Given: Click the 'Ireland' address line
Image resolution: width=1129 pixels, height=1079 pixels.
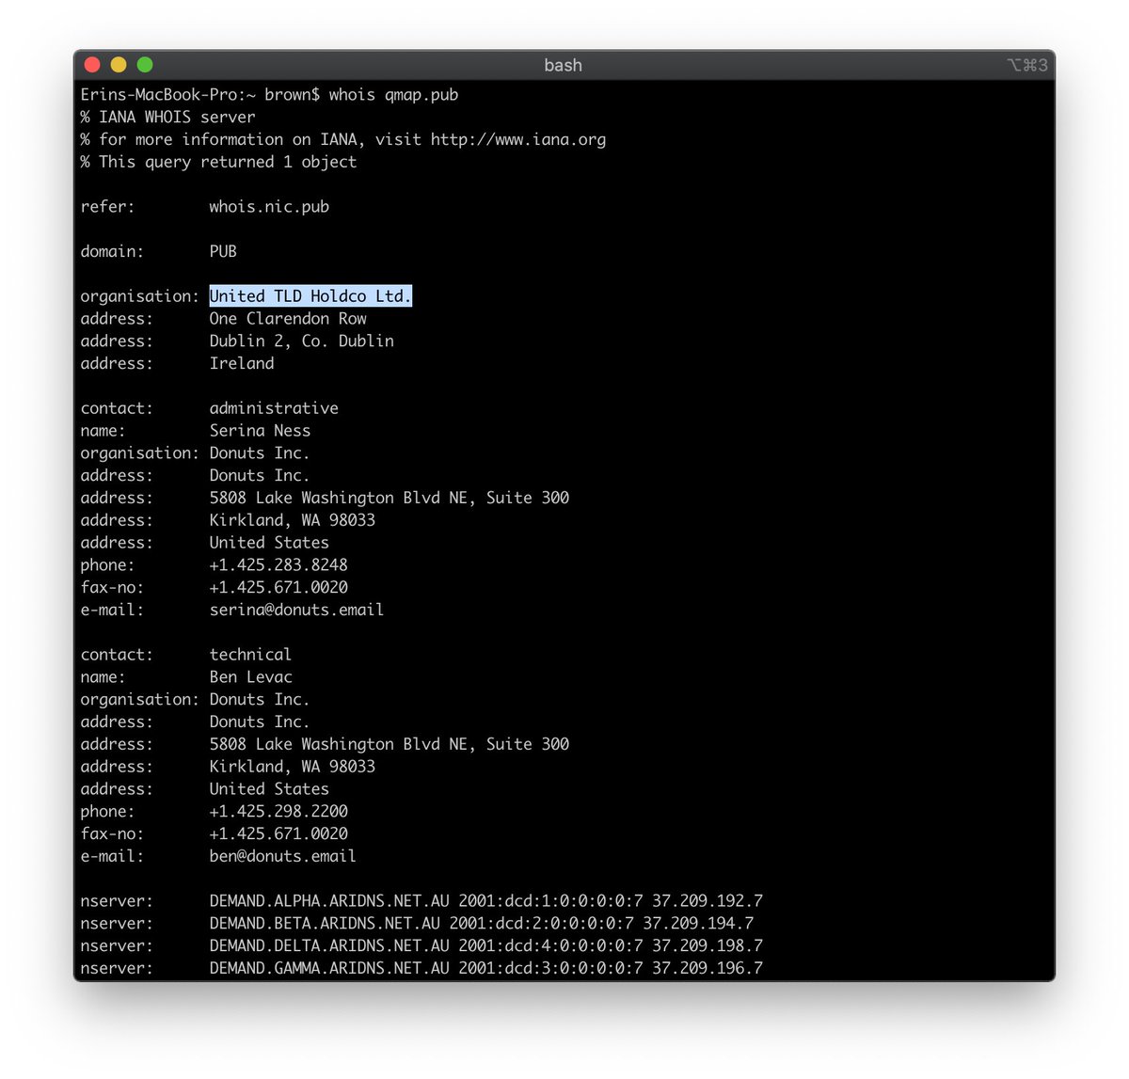Looking at the screenshot, I should tap(242, 364).
